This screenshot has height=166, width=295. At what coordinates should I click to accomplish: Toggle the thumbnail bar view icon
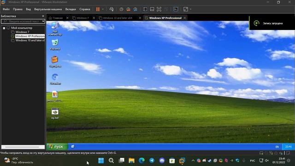coord(152,9)
